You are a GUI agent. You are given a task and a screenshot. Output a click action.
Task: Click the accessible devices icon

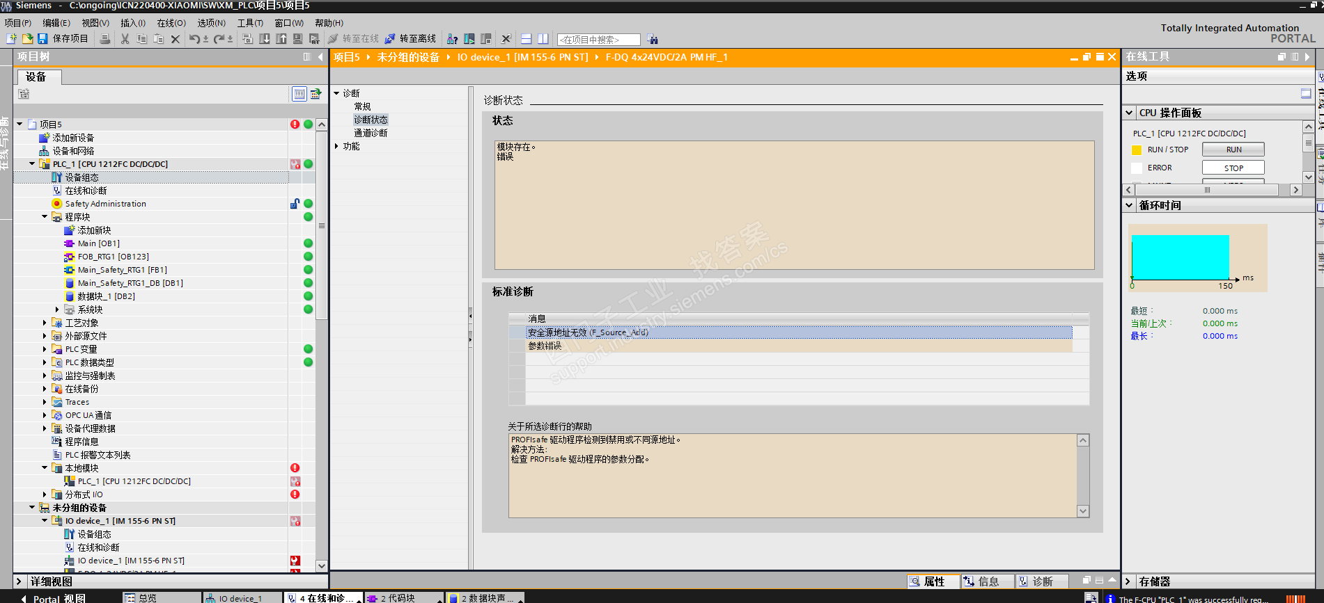click(x=453, y=39)
